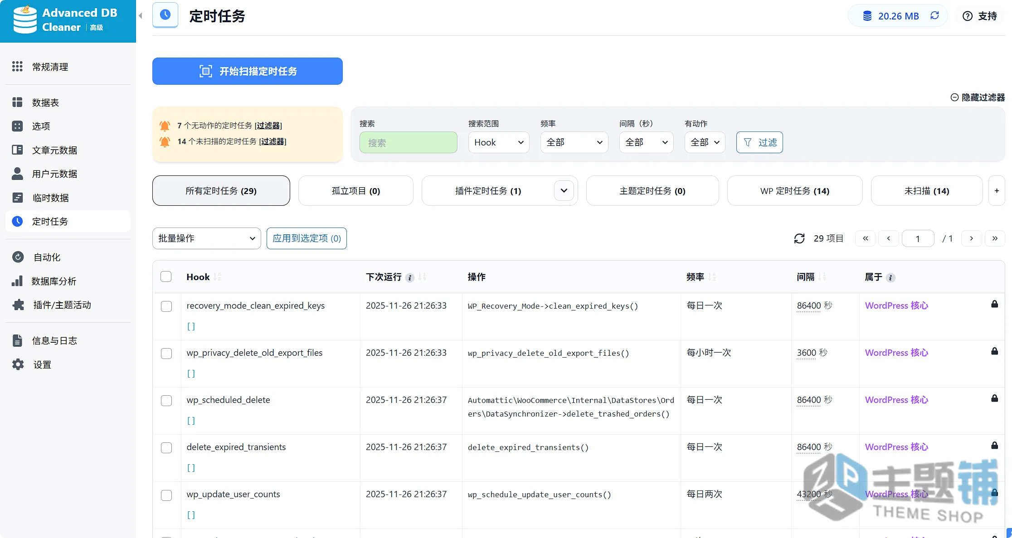Image resolution: width=1012 pixels, height=538 pixels.
Task: Go to previous page with ‹ button
Action: (x=889, y=238)
